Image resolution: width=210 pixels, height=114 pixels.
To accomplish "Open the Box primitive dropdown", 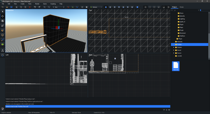I will (58, 7).
